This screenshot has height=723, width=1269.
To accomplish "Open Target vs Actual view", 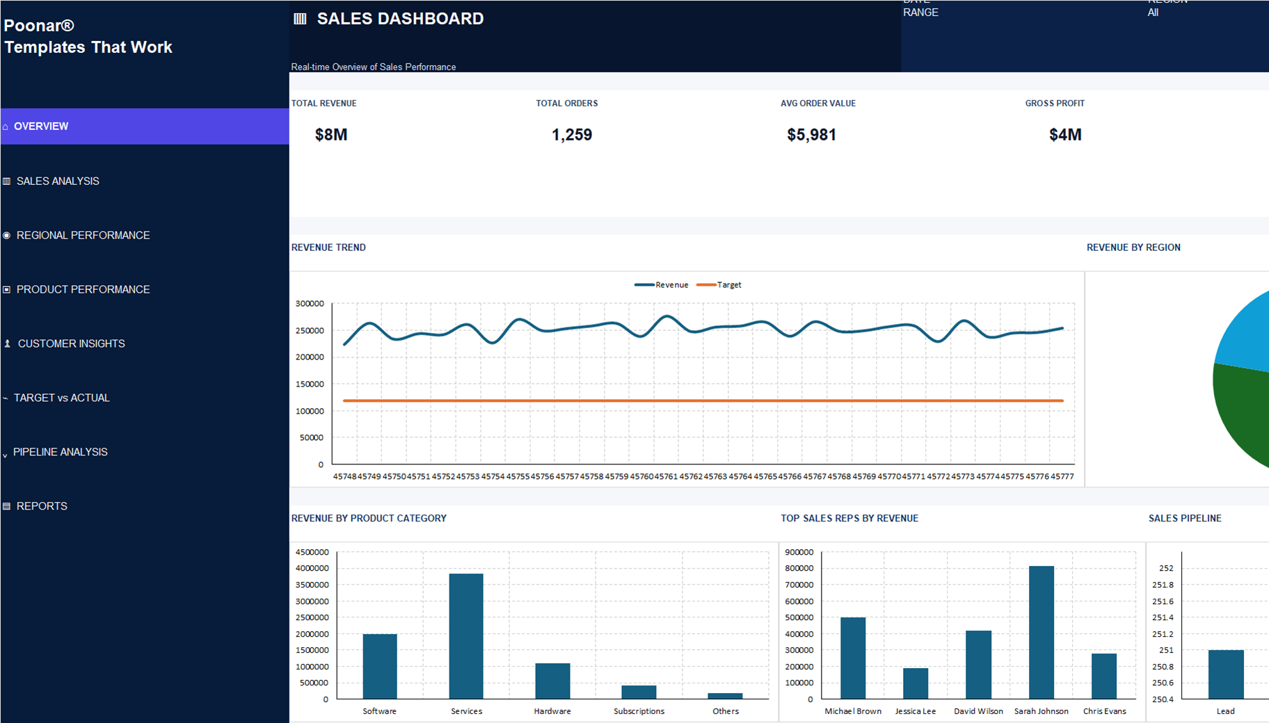I will [61, 398].
